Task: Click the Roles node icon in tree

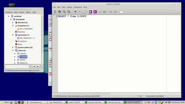Action: pyautogui.click(x=16, y=44)
